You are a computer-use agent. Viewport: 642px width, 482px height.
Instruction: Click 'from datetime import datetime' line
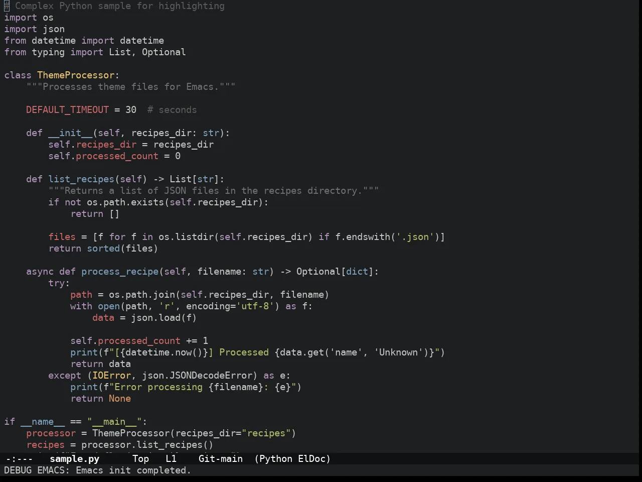(84, 41)
